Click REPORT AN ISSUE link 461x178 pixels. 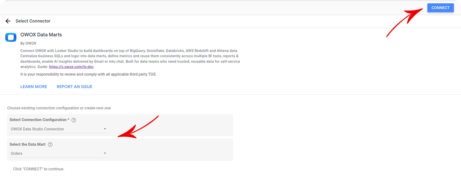tap(74, 86)
